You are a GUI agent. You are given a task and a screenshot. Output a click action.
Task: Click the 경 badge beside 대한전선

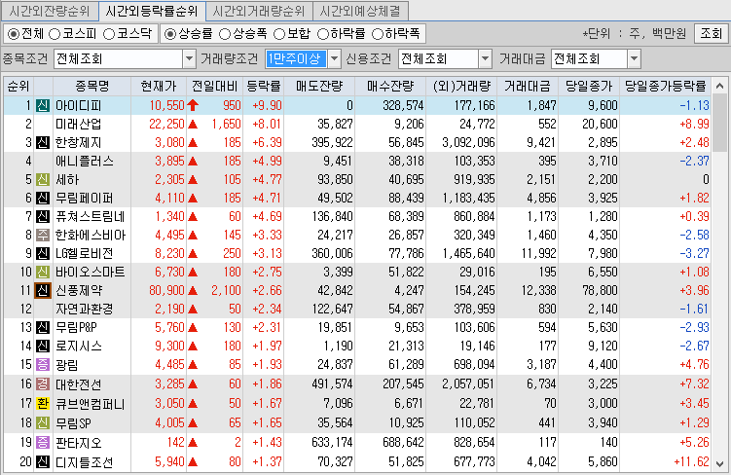(x=43, y=384)
